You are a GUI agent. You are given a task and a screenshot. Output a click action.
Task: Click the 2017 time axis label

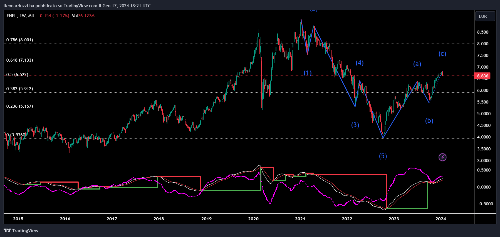coord(112,219)
